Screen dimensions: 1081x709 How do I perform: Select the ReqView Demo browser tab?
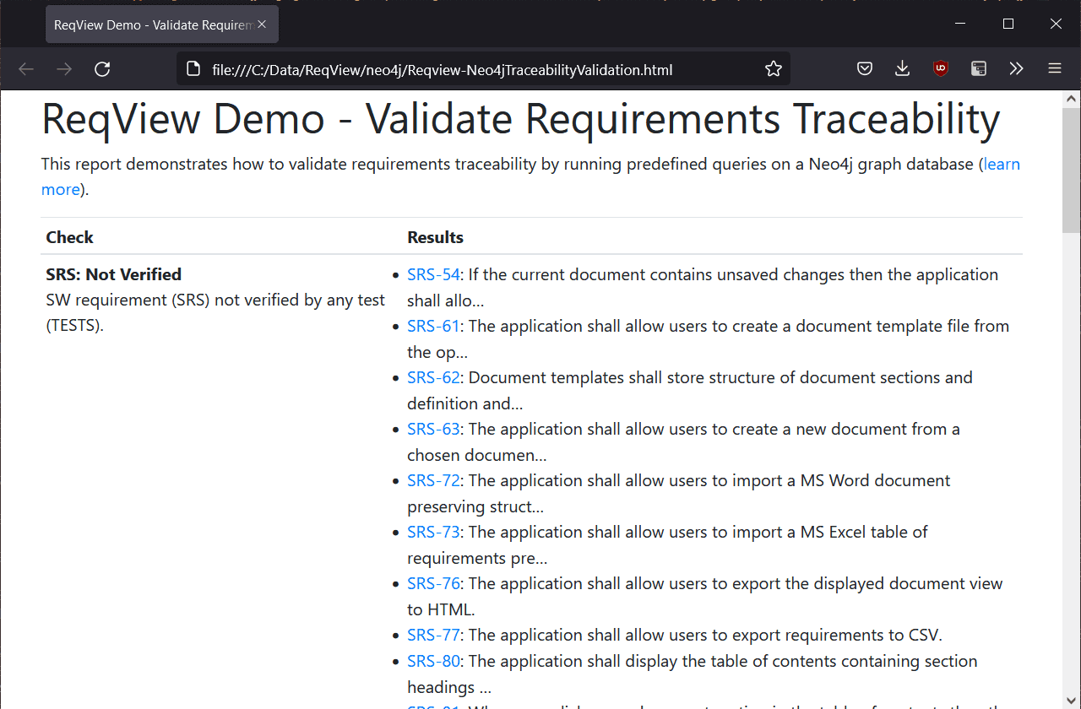pos(162,24)
